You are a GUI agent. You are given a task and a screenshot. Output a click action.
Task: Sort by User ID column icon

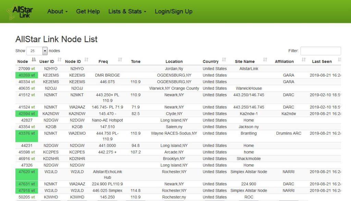click(x=59, y=59)
